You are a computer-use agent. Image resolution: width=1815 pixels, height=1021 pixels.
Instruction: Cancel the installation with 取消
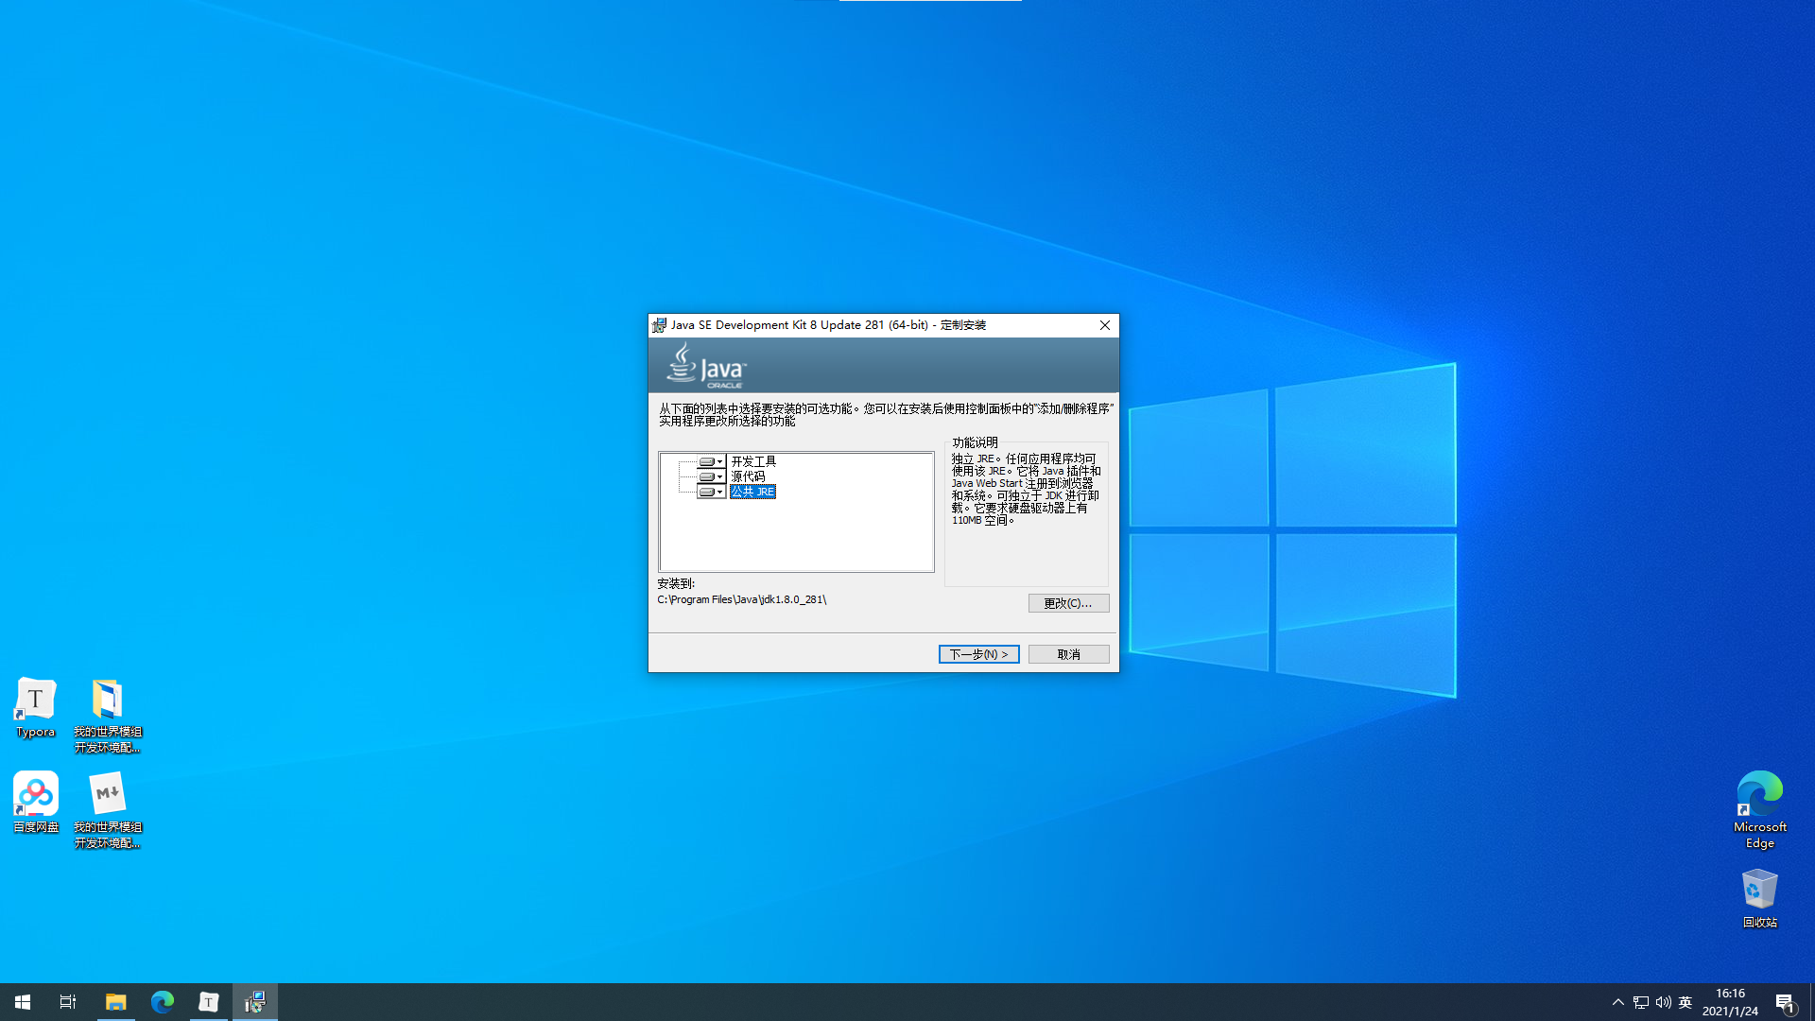tap(1068, 654)
